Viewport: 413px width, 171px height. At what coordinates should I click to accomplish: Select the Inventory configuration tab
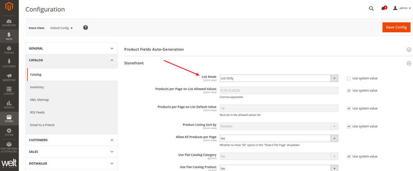[37, 87]
